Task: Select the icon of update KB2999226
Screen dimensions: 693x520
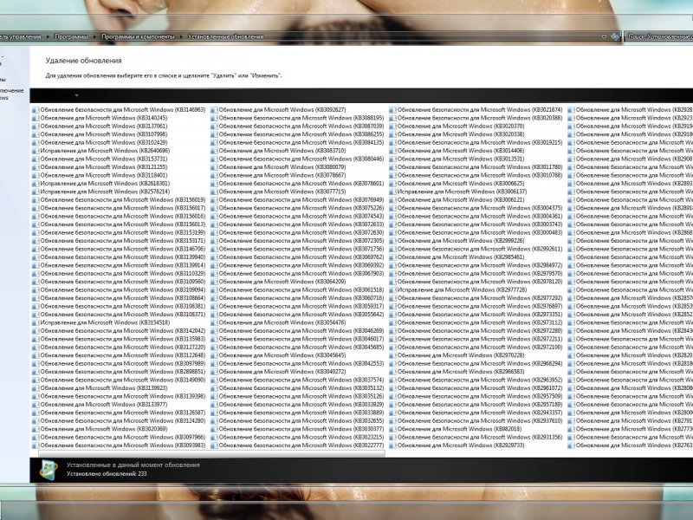Action: [392, 241]
